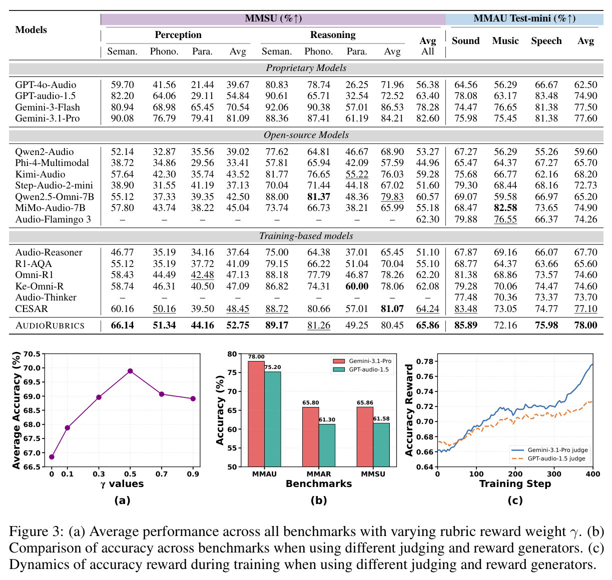Select the bold 81.07 in CESAR row
The width and height of the screenshot is (612, 580).
click(392, 309)
